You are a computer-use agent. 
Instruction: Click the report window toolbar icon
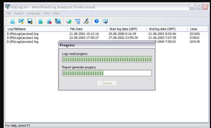[77, 21]
